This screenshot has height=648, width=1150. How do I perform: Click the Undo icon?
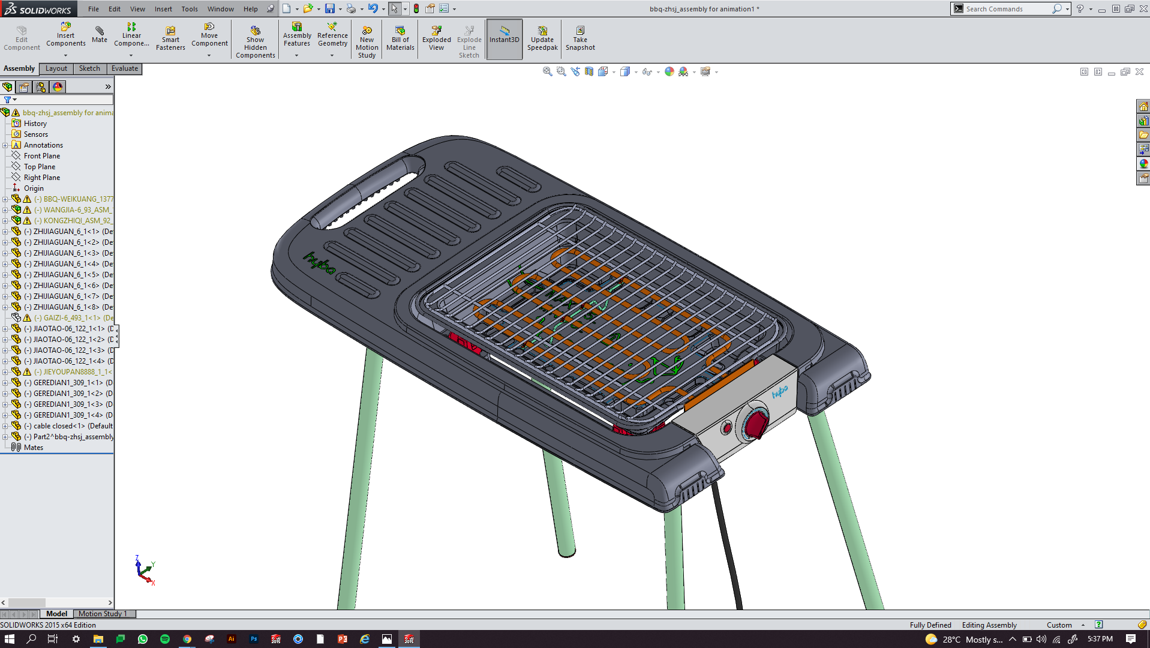(x=373, y=9)
